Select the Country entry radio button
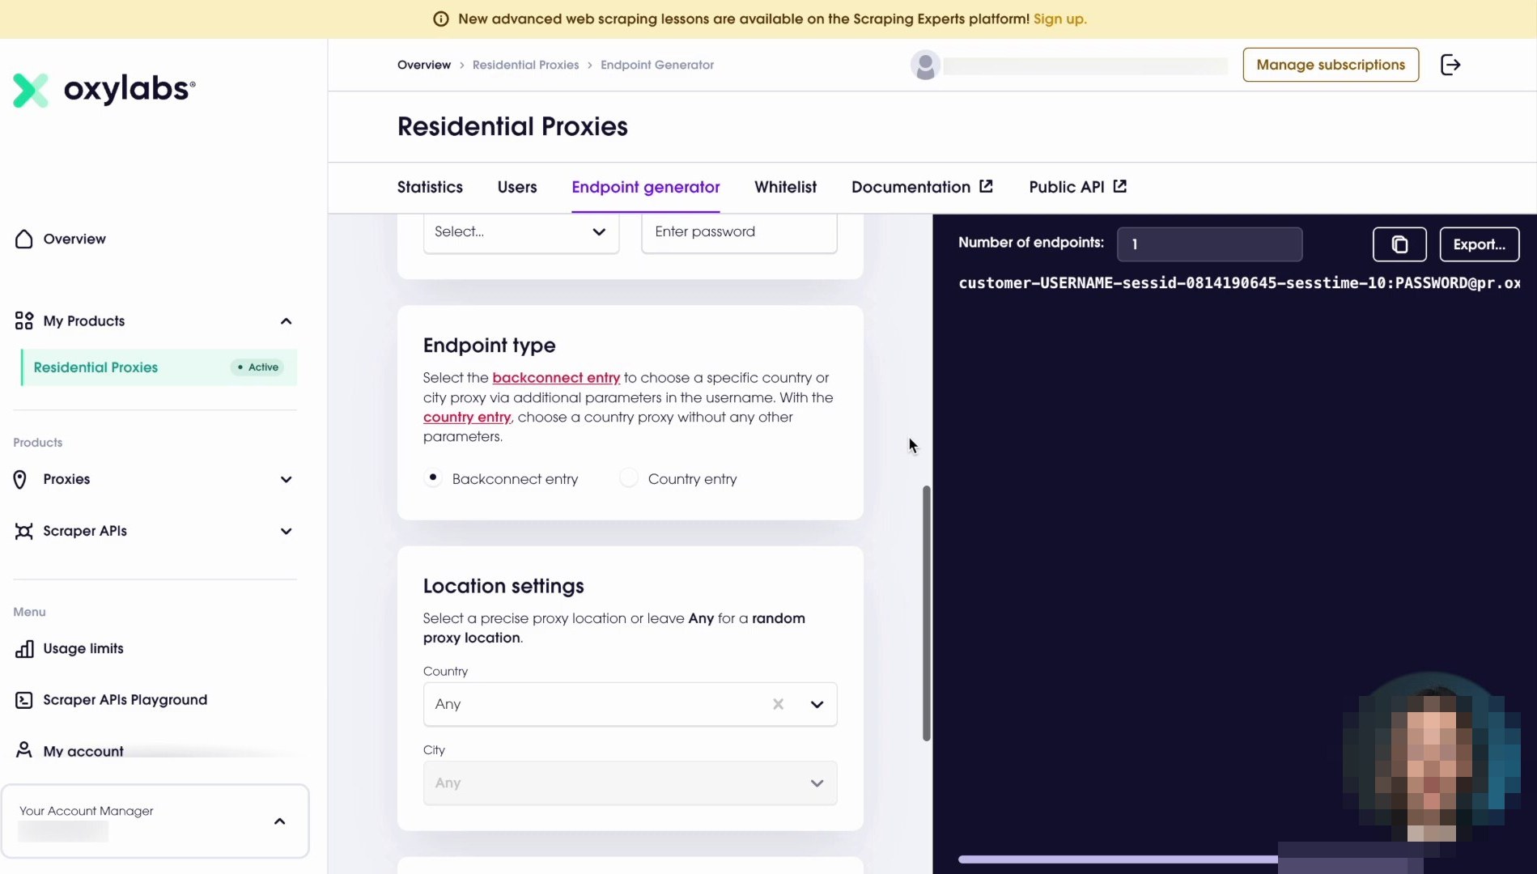 [629, 478]
